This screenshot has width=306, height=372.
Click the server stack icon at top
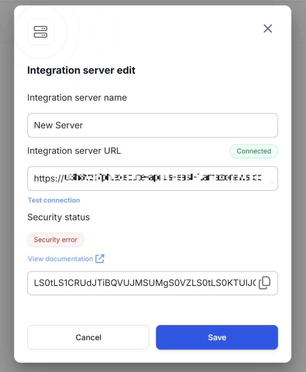click(x=41, y=32)
